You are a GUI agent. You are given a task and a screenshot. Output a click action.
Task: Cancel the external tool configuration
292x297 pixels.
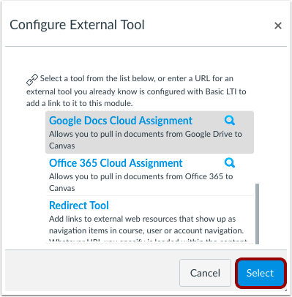[x=205, y=273]
